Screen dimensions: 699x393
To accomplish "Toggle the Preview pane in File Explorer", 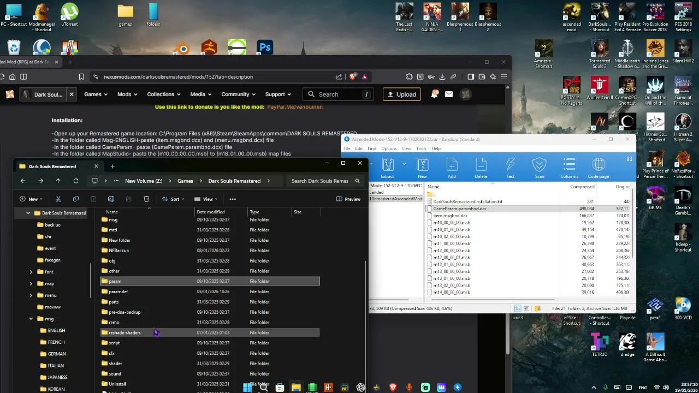I will point(348,199).
